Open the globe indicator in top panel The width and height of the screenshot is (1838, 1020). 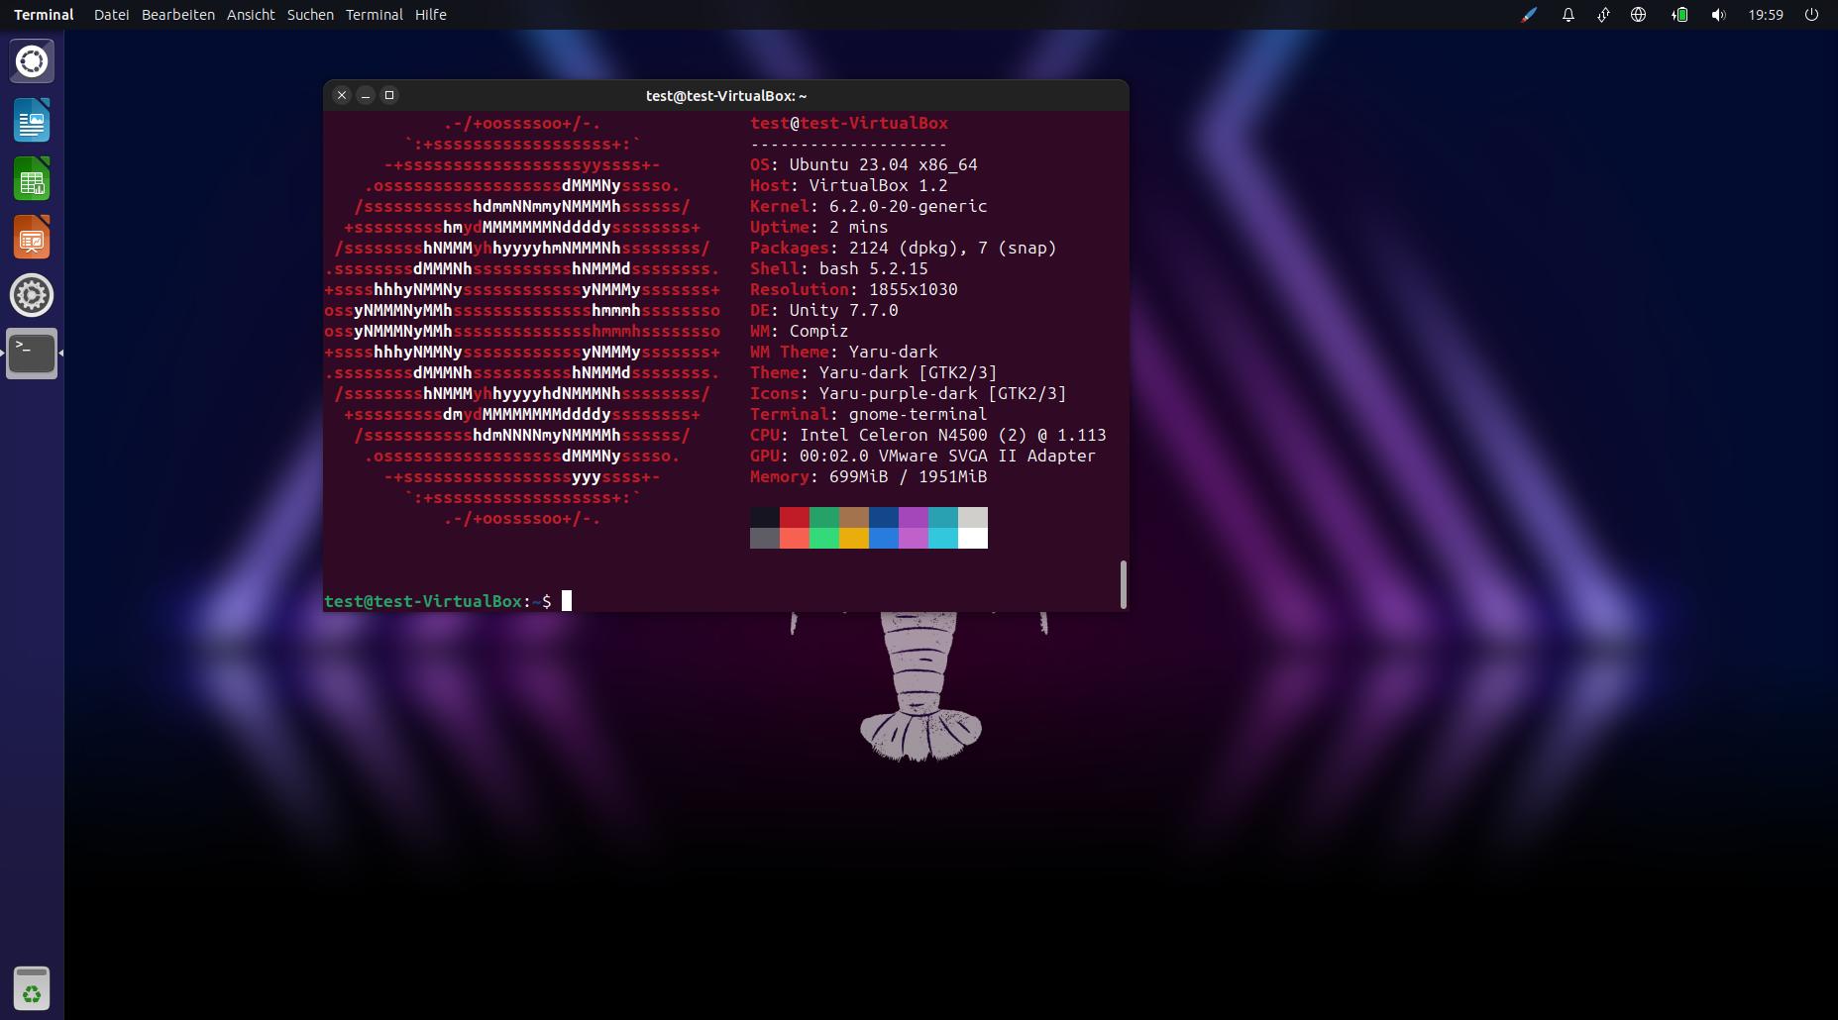(1639, 15)
